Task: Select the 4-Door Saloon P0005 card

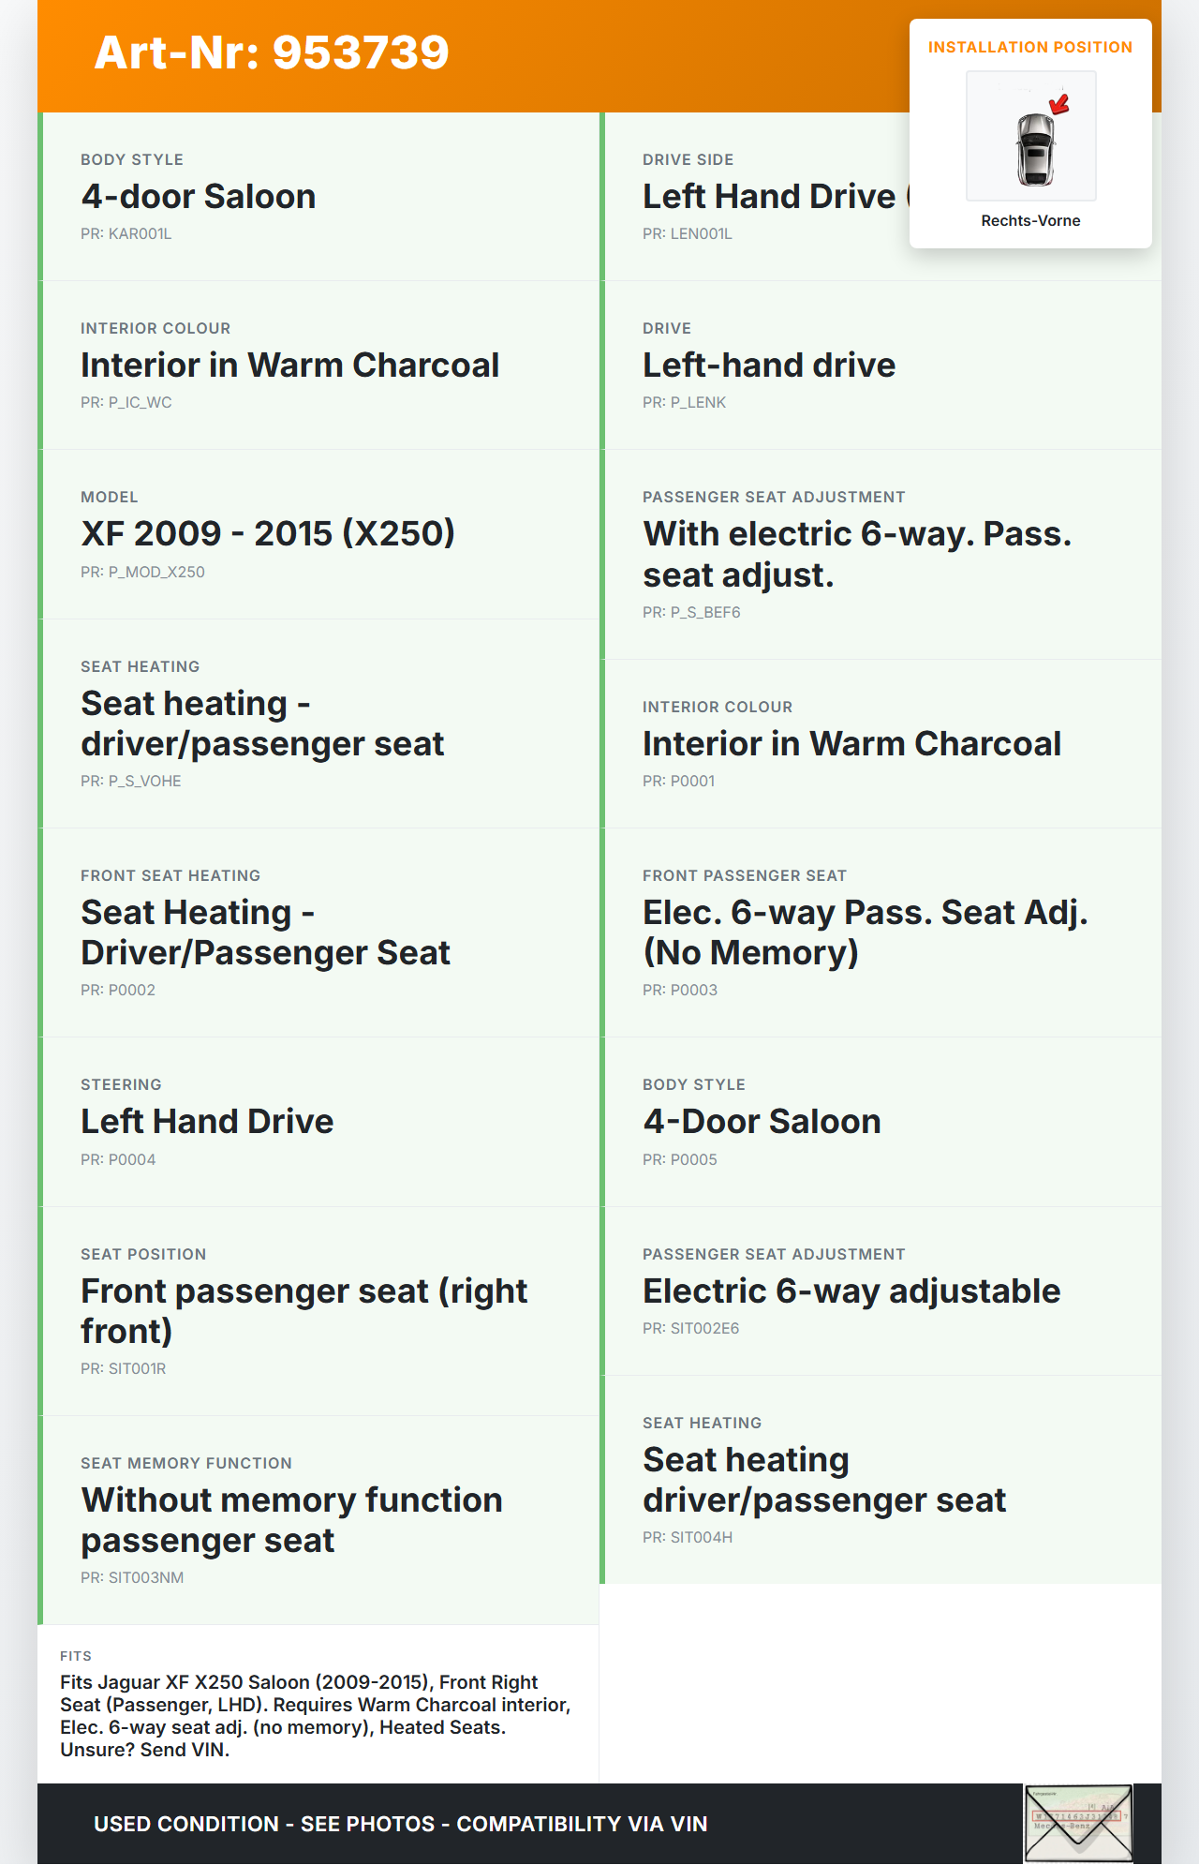Action: [x=762, y=1122]
